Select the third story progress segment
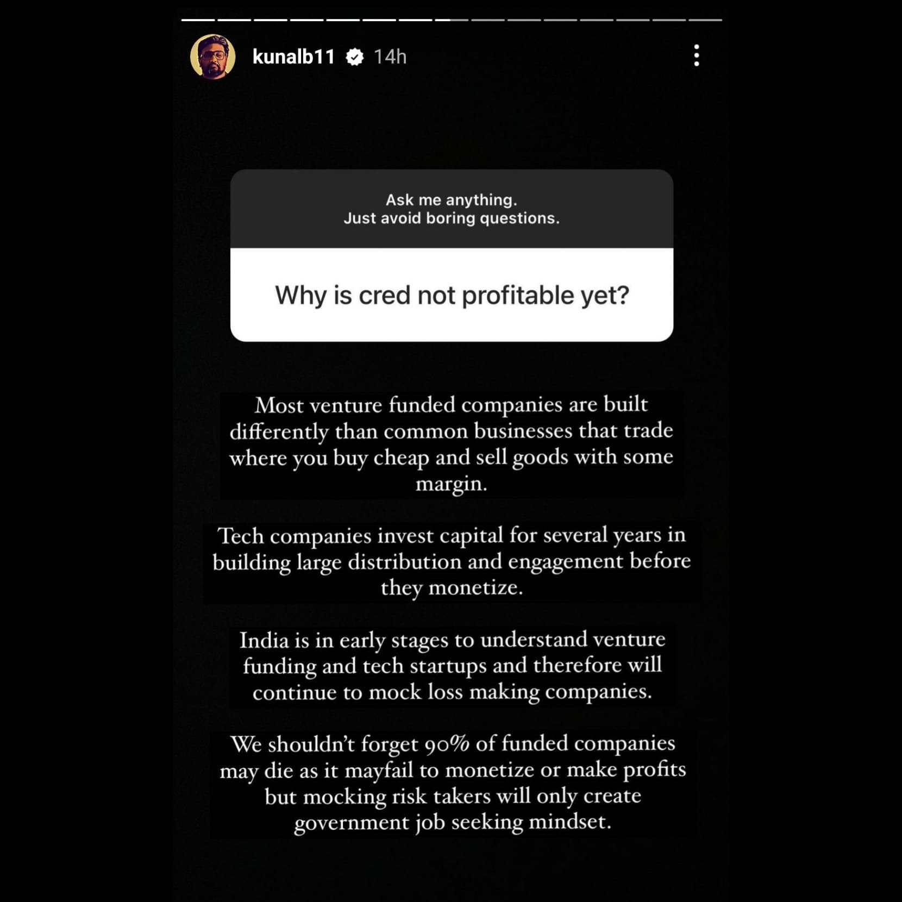 271,20
